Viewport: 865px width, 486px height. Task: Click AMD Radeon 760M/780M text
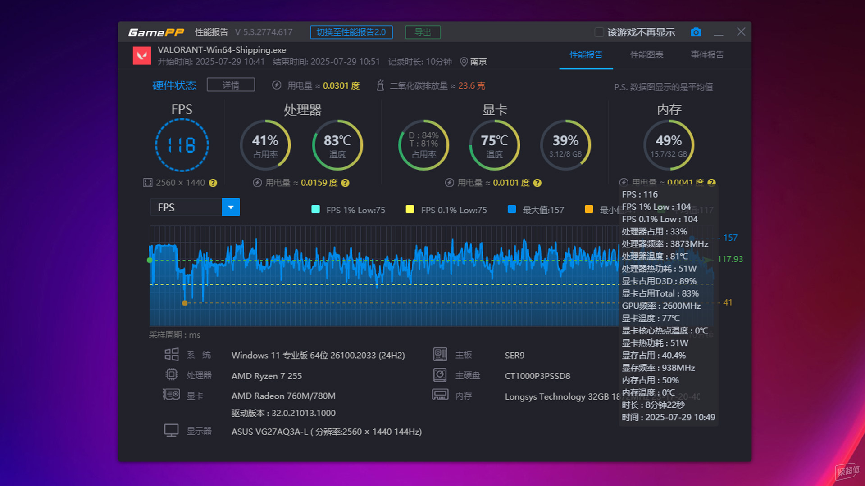coord(283,396)
